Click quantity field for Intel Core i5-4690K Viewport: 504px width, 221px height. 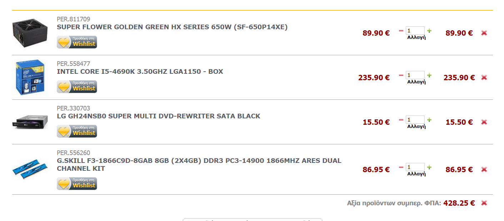tap(415, 75)
